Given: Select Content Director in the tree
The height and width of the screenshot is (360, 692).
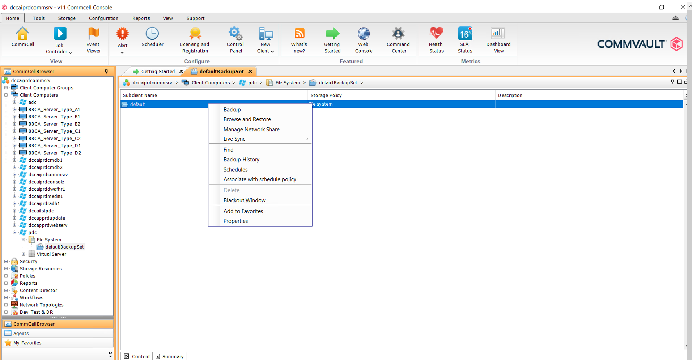Looking at the screenshot, I should [38, 290].
